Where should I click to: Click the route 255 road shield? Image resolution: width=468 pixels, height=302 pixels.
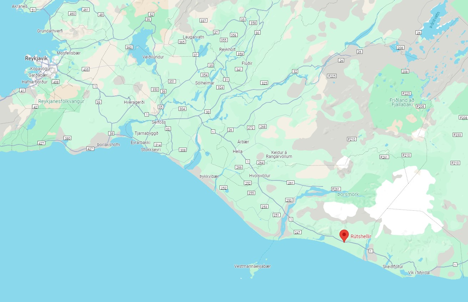click(251, 193)
